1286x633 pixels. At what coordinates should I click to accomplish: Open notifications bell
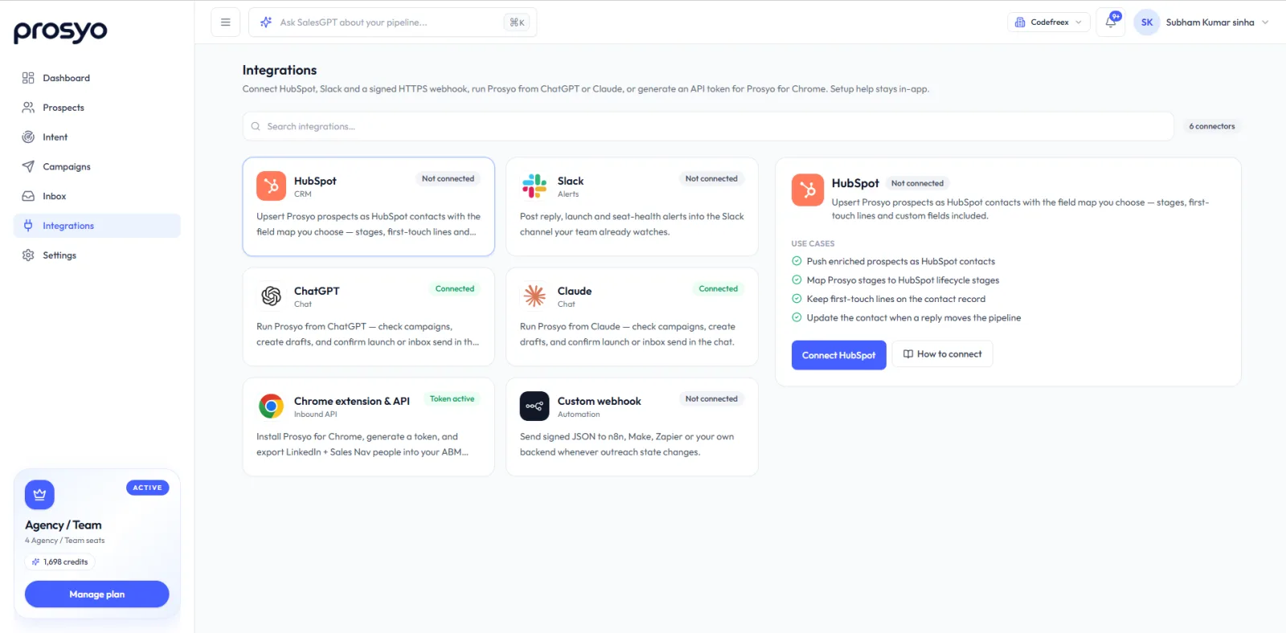click(x=1110, y=22)
